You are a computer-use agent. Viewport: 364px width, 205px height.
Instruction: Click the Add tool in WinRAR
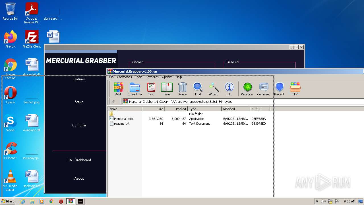click(x=118, y=89)
